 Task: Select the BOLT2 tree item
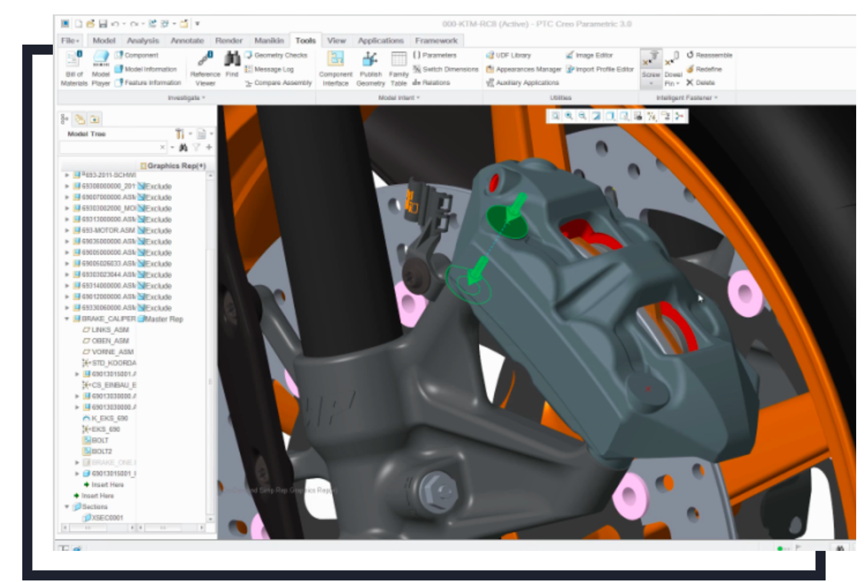97,451
